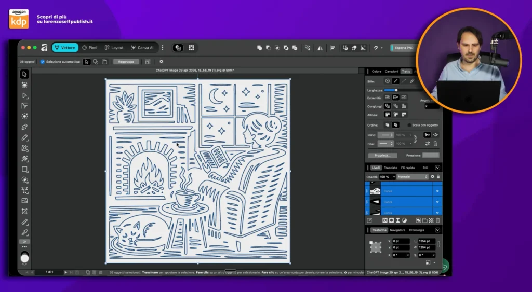Image resolution: width=532 pixels, height=292 pixels.
Task: Hide the Curva layer with triangle thumbnail
Action: click(x=437, y=202)
